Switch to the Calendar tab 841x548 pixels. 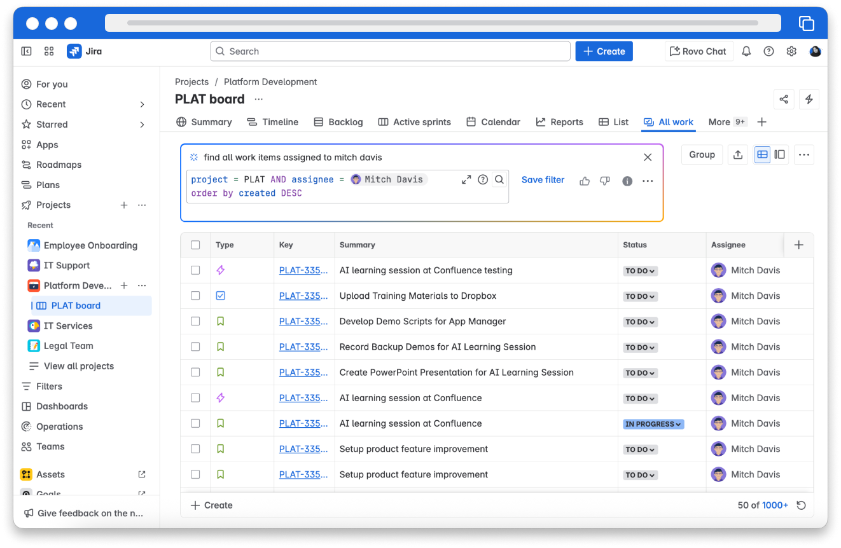pyautogui.click(x=493, y=122)
